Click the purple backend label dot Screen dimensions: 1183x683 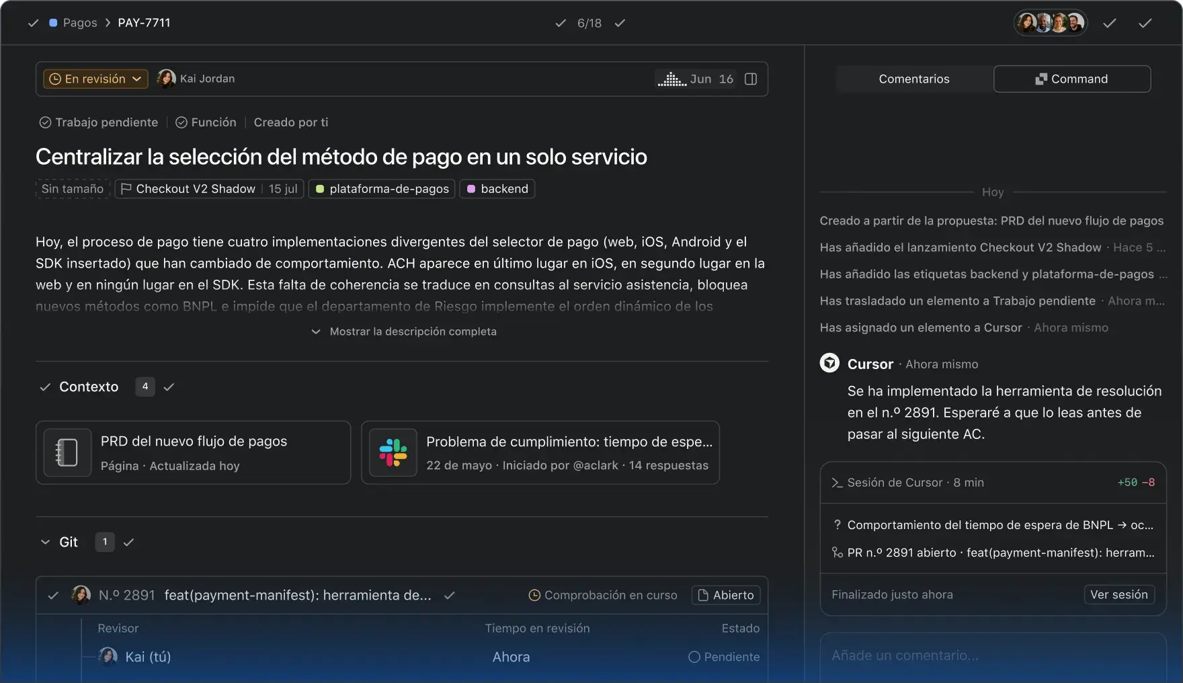(x=471, y=189)
